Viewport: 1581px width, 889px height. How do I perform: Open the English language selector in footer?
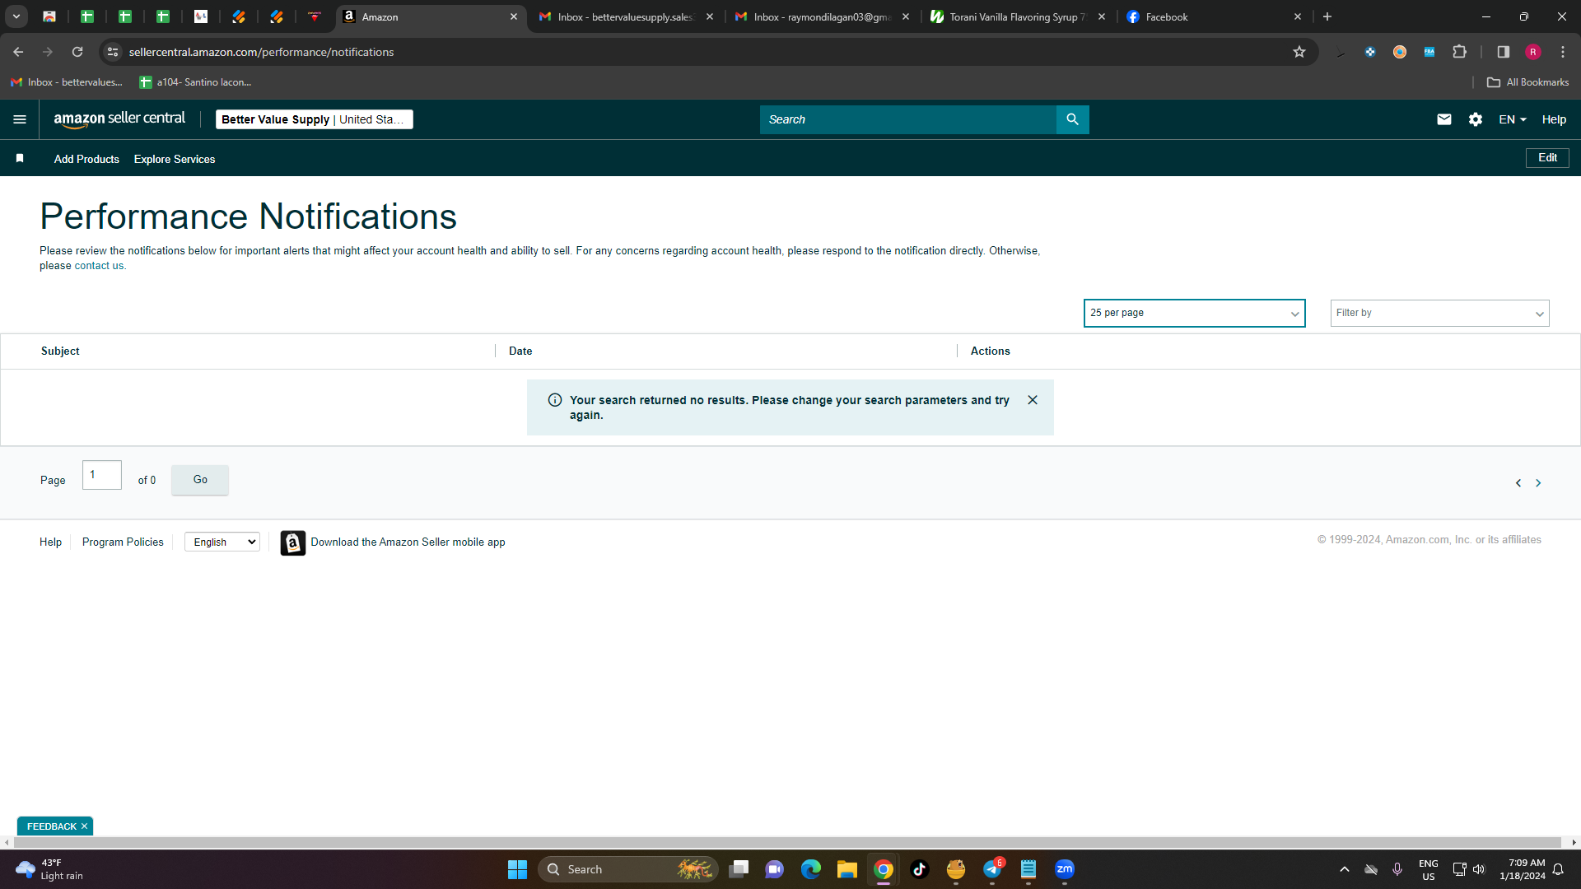[222, 542]
